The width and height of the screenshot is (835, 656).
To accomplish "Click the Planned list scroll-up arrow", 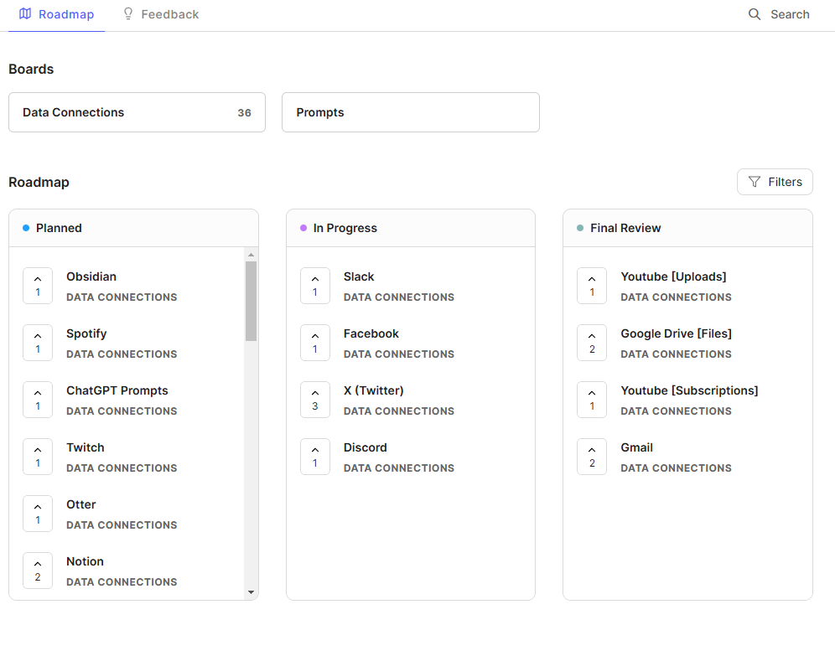I will click(x=251, y=255).
